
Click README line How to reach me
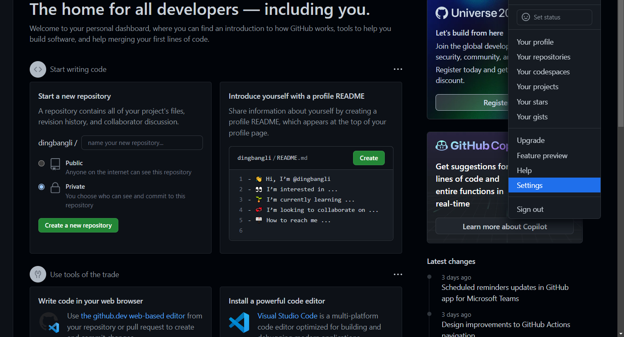coord(293,220)
